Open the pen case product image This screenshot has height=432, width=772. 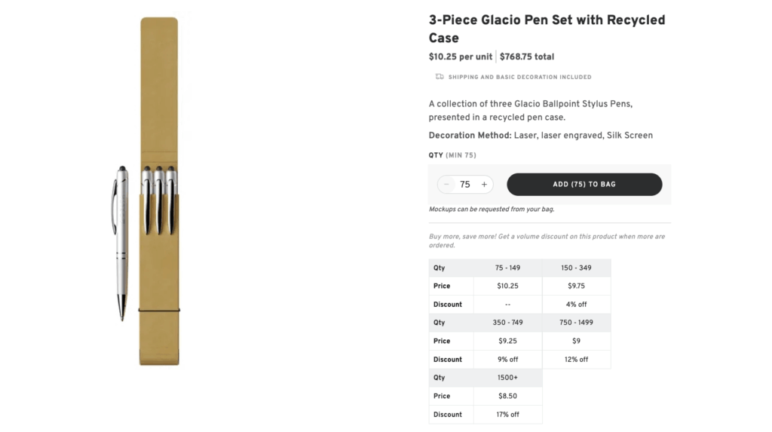click(159, 191)
